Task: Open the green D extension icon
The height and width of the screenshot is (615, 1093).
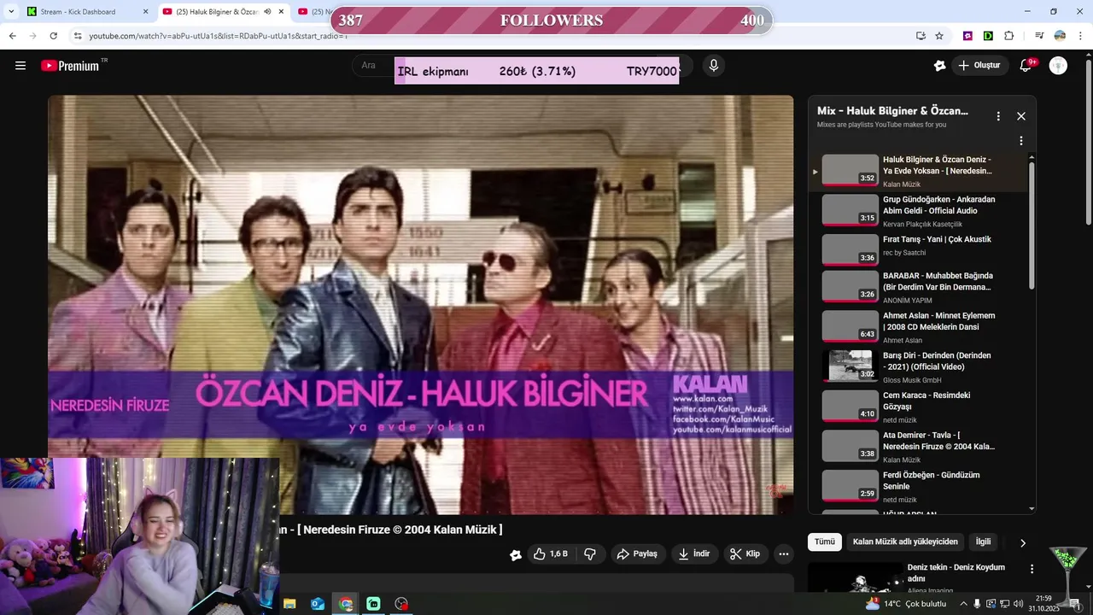Action: pos(988,36)
